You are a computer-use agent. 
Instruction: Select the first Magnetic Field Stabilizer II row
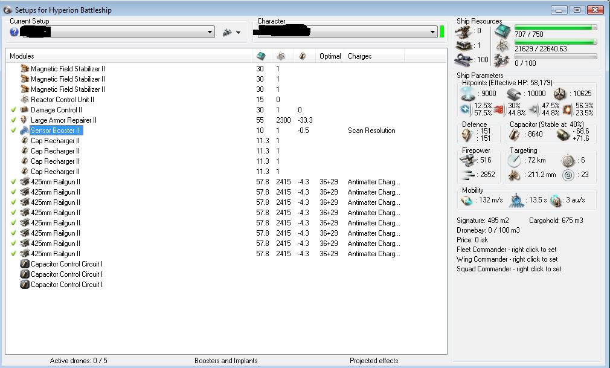[x=68, y=69]
